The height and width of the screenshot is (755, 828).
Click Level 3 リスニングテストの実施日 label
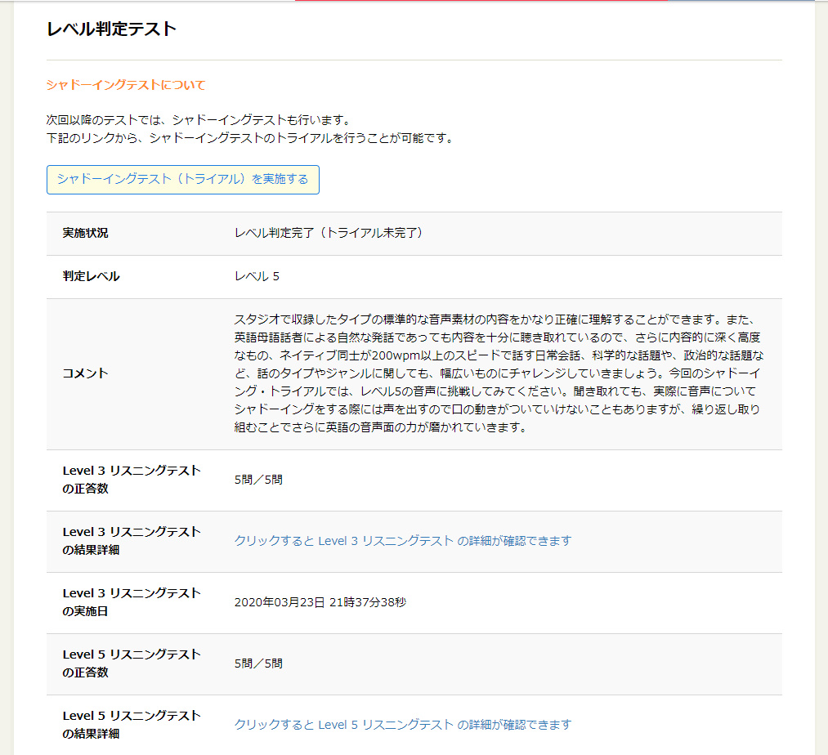tap(132, 602)
